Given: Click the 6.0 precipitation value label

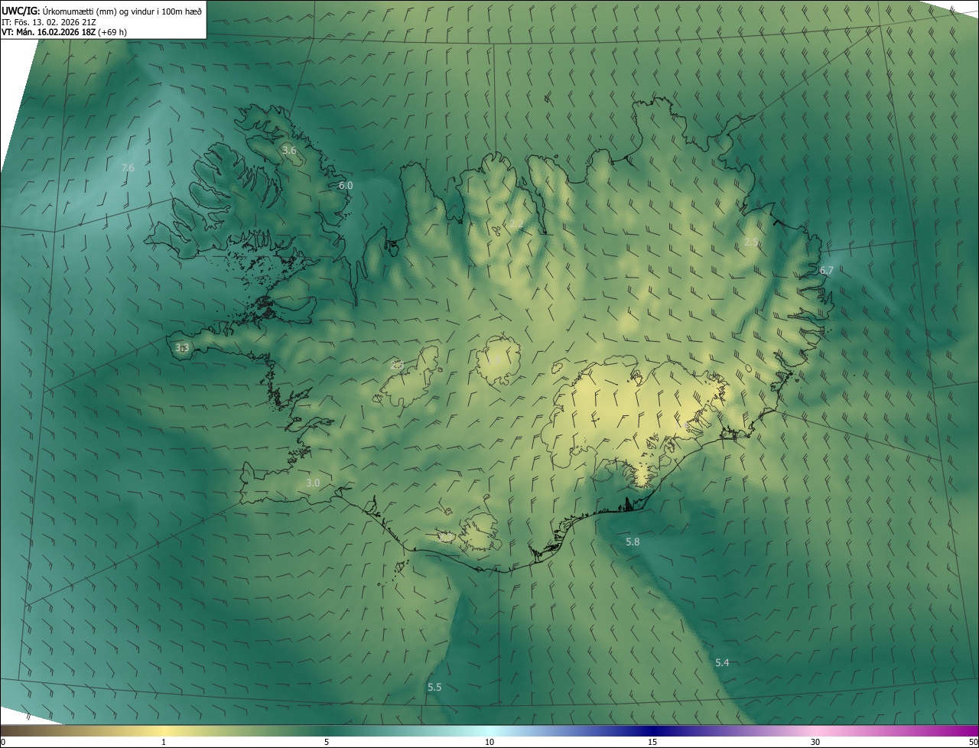Looking at the screenshot, I should [x=346, y=185].
